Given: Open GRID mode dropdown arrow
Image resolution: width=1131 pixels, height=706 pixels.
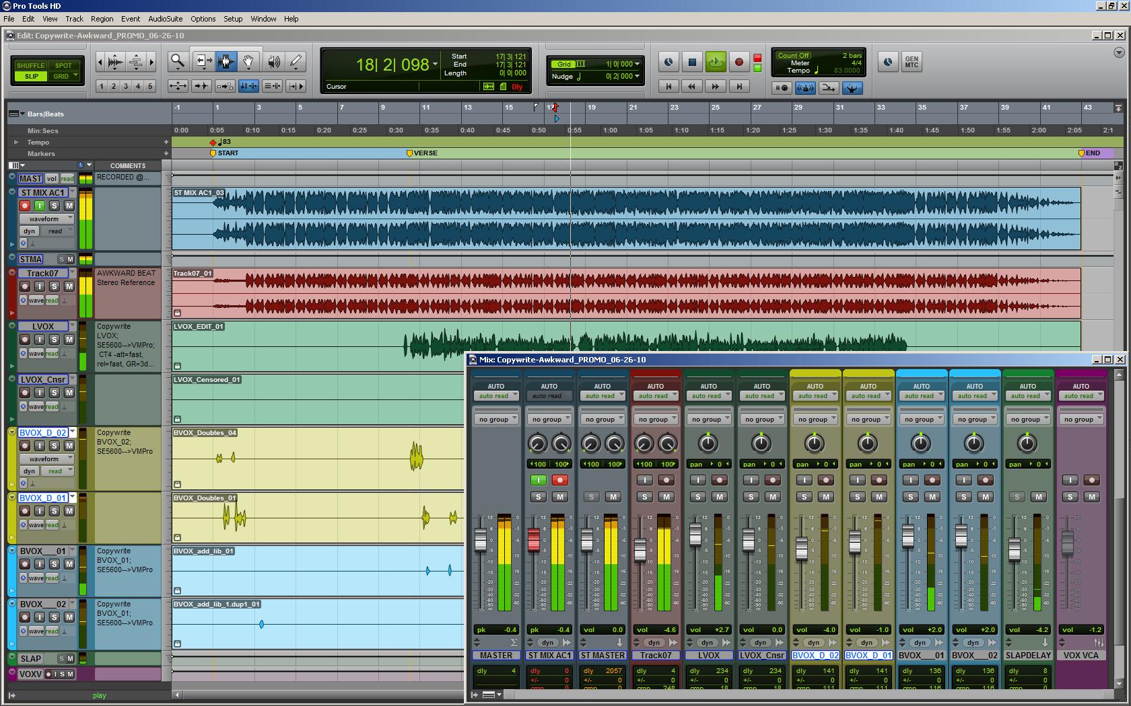Looking at the screenshot, I should click(75, 76).
